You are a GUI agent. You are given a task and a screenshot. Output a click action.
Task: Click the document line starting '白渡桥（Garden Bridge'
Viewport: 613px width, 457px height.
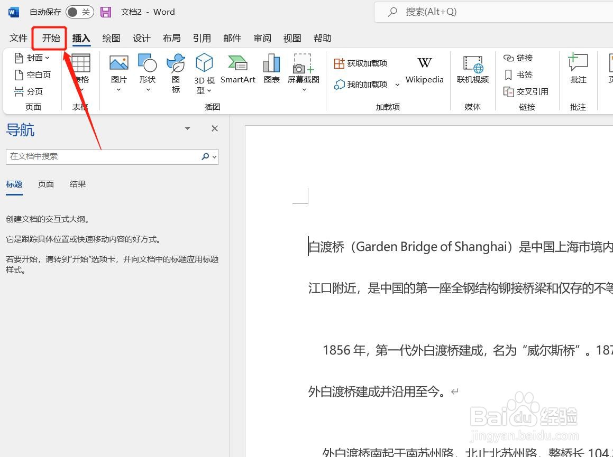[x=461, y=247]
